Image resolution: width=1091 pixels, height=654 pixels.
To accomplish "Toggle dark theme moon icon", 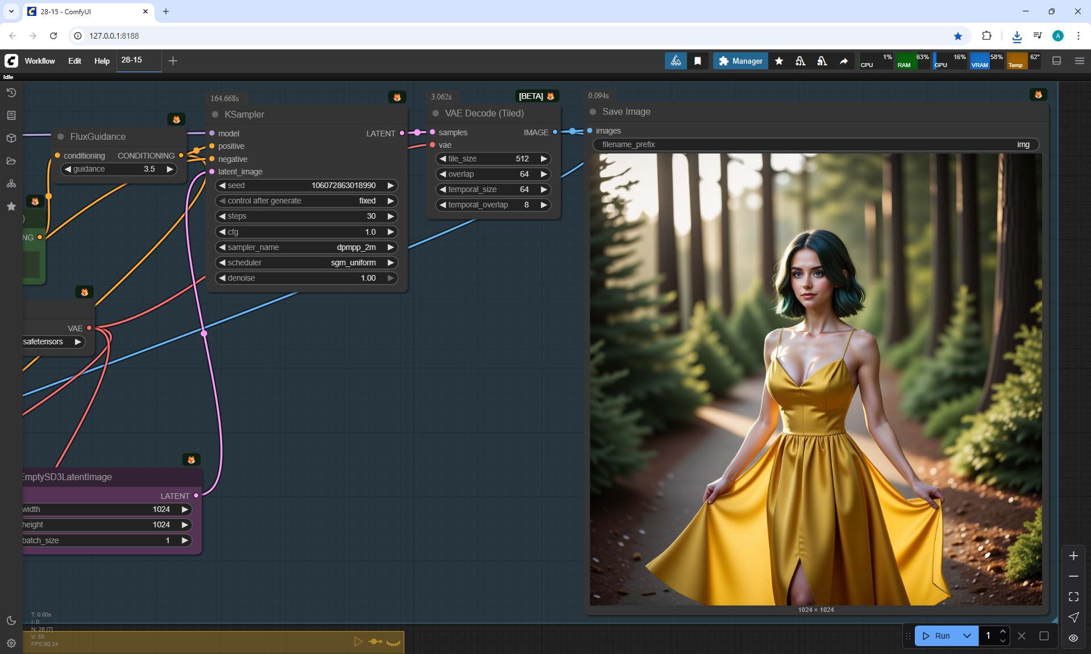I will [x=11, y=620].
